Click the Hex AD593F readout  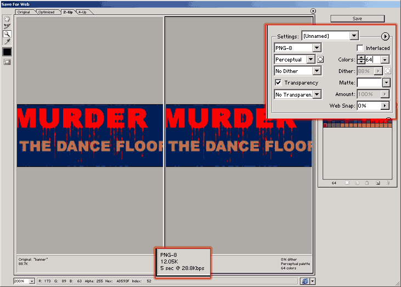[x=117, y=281]
